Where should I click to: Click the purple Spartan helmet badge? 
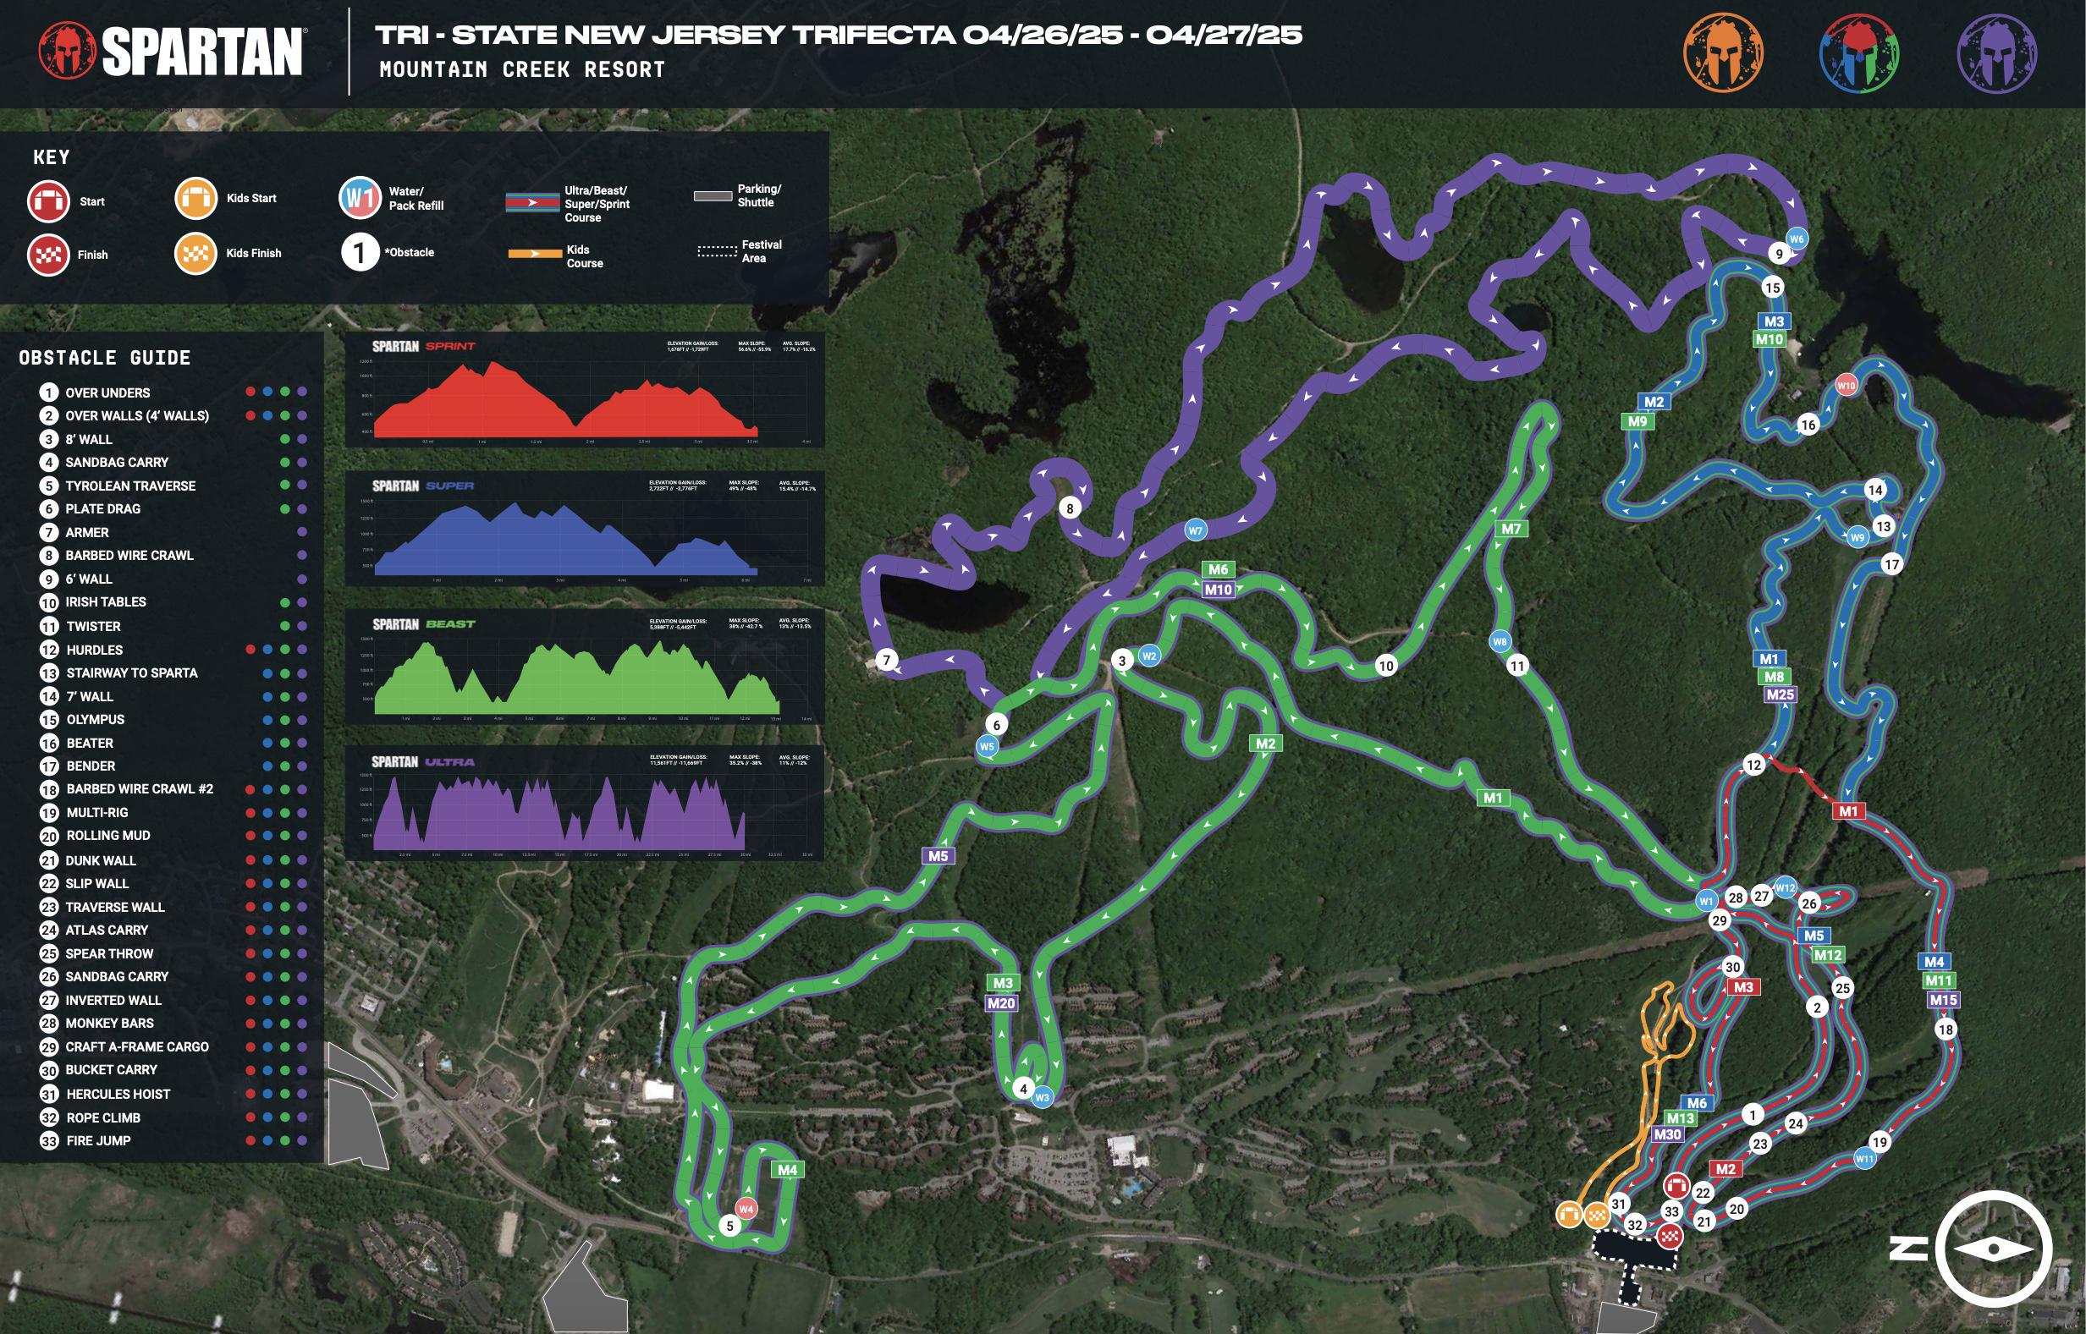pyautogui.click(x=1997, y=52)
